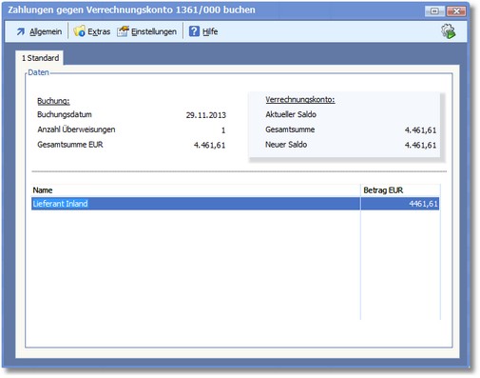Click the Allgemein arrow icon
The height and width of the screenshot is (378, 480).
21,31
